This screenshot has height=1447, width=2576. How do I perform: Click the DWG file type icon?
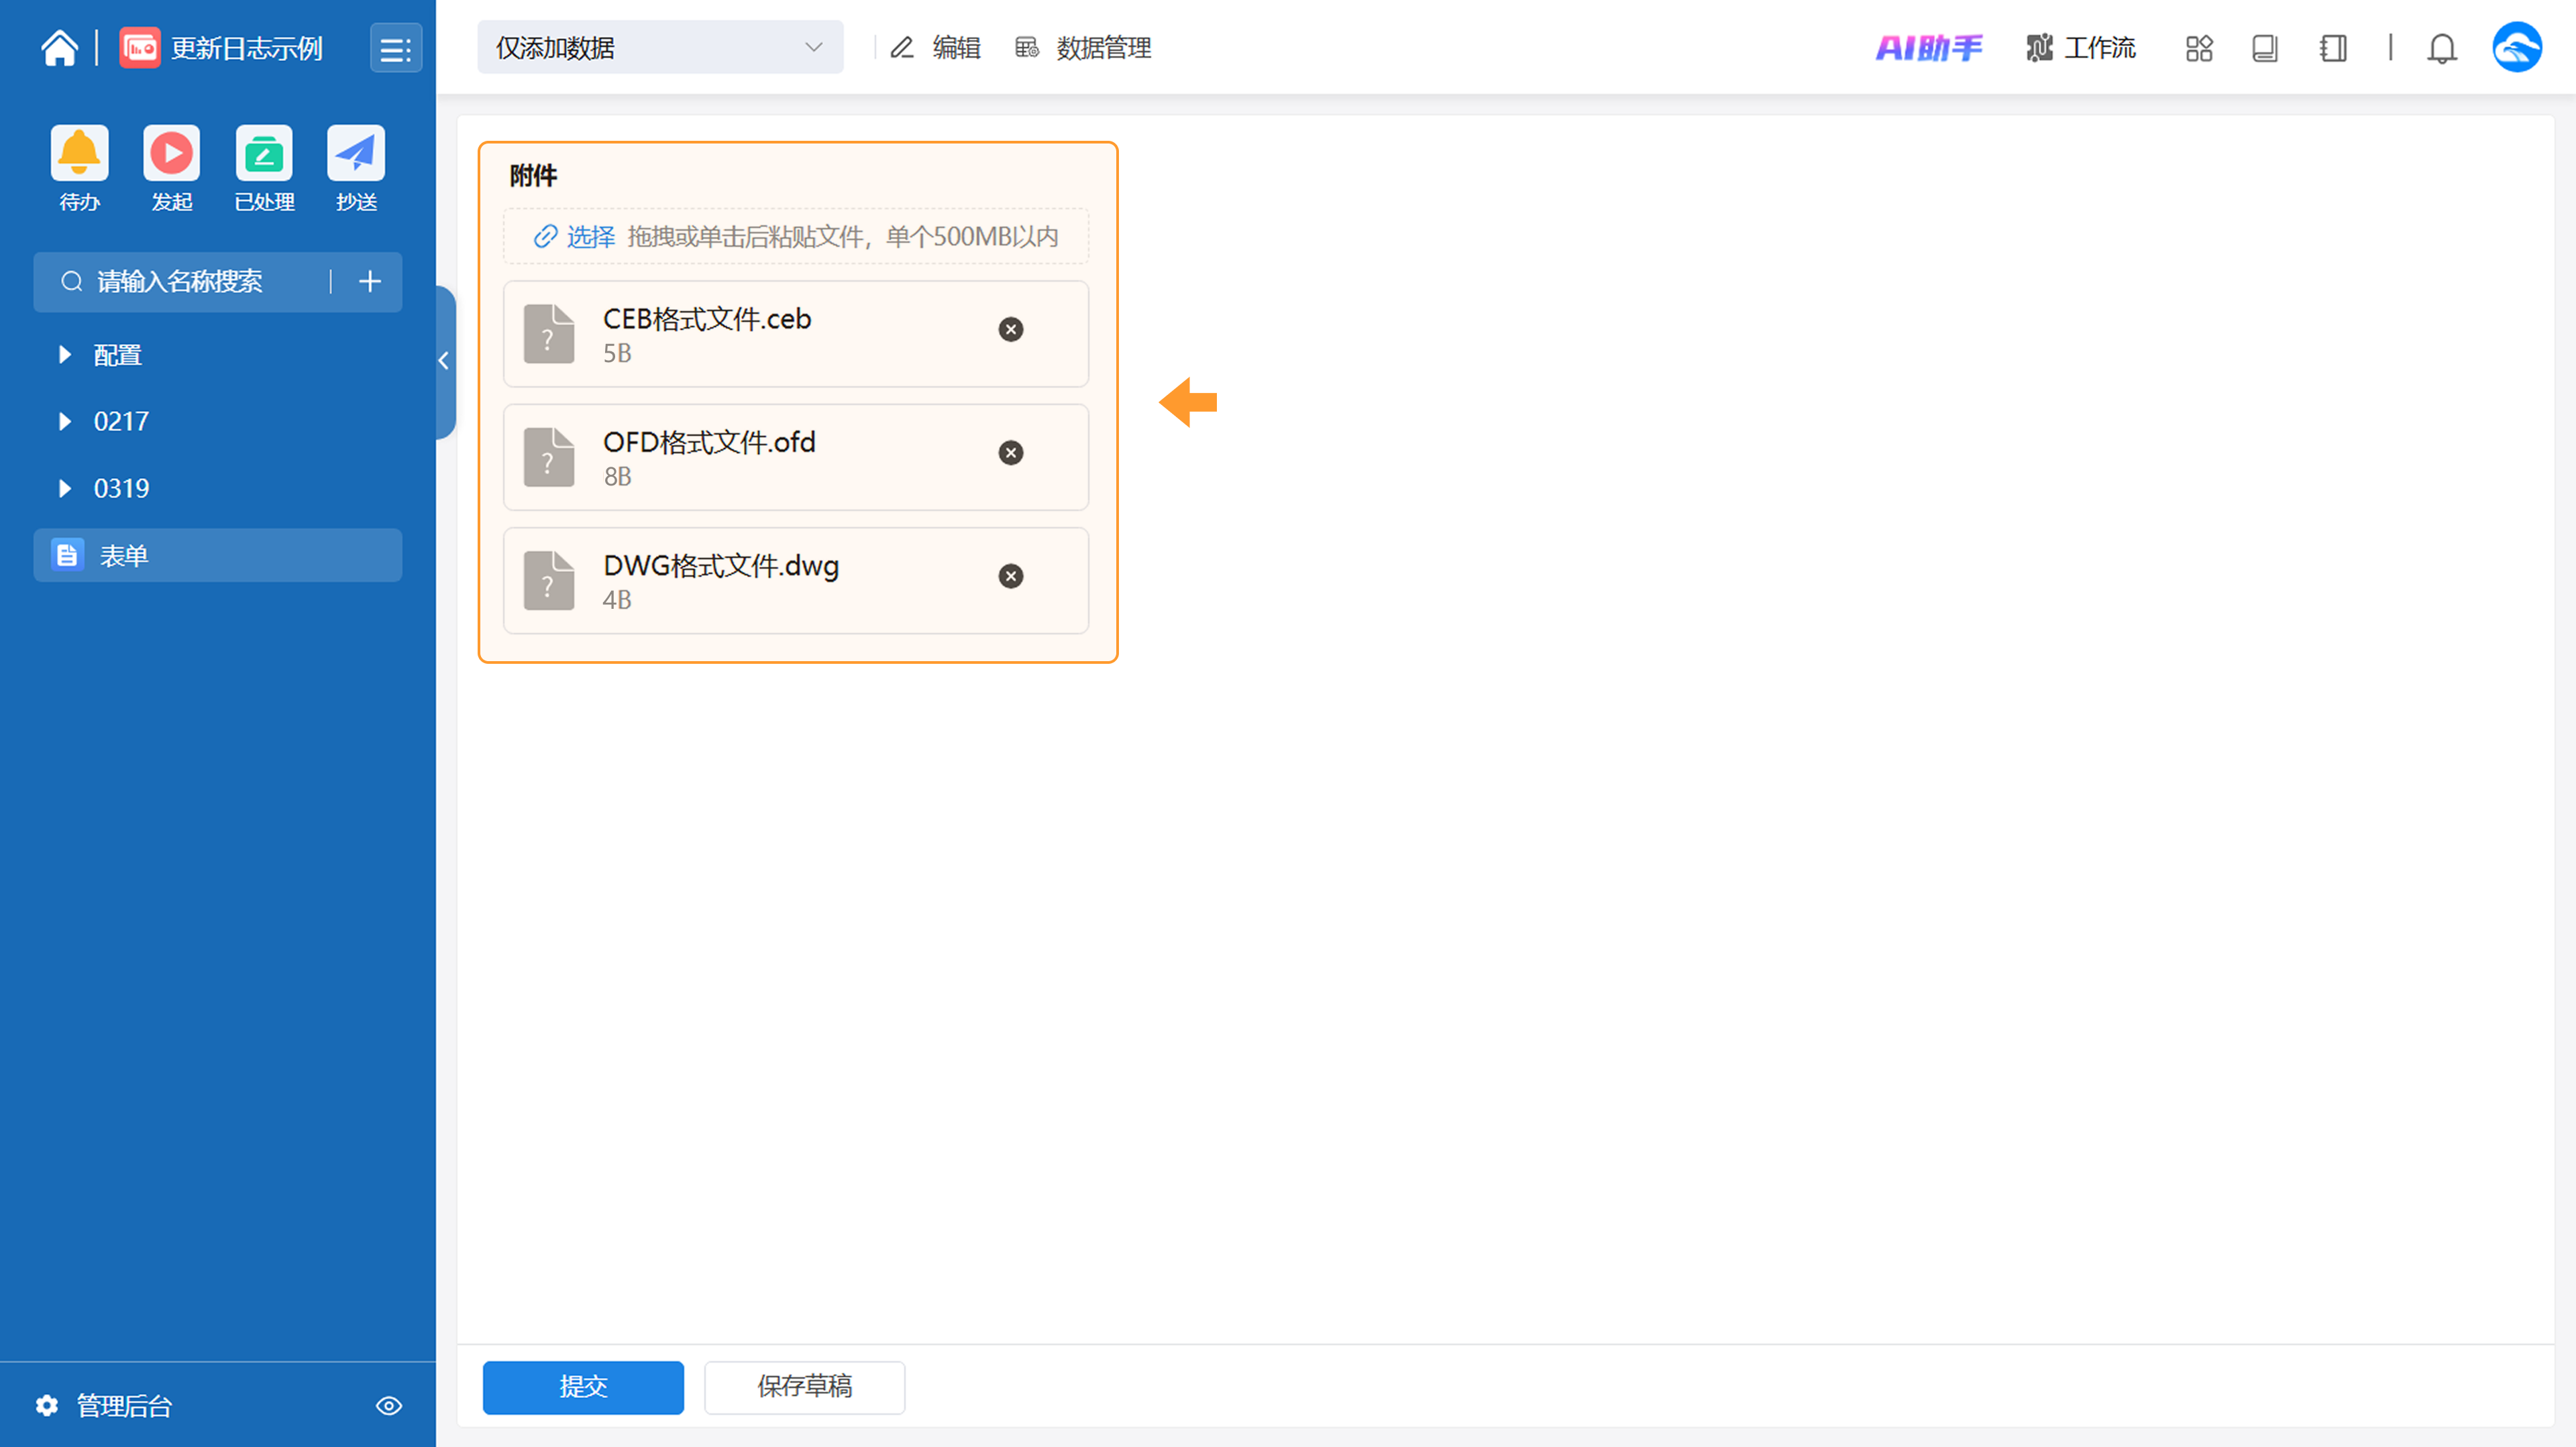549,581
